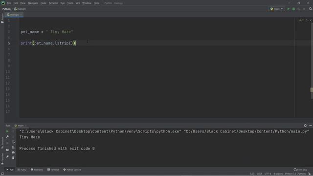Open the Code menu
The image size is (313, 176).
[44, 3]
